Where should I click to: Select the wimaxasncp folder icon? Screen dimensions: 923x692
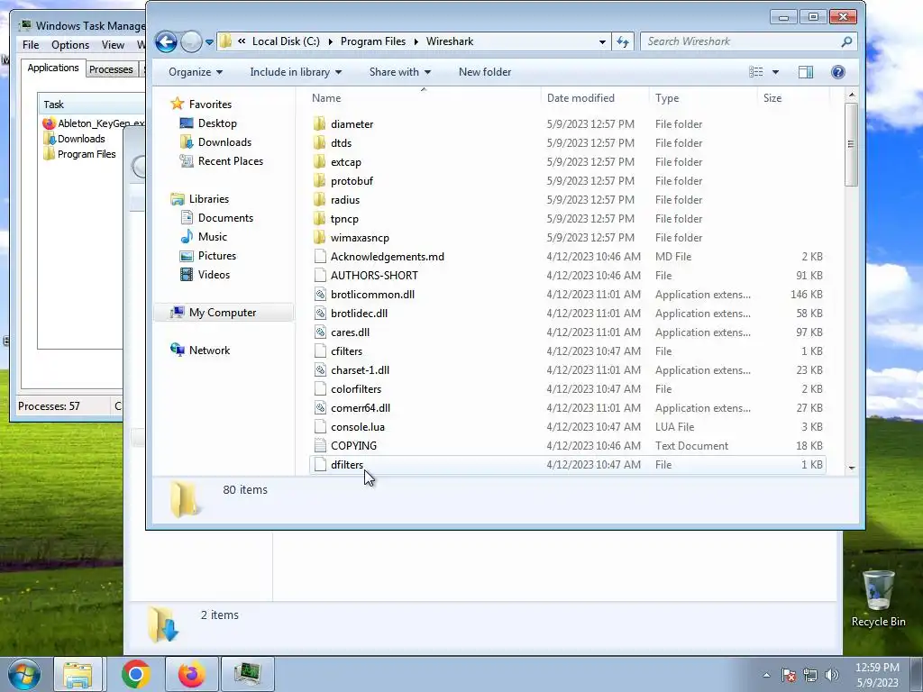point(320,237)
